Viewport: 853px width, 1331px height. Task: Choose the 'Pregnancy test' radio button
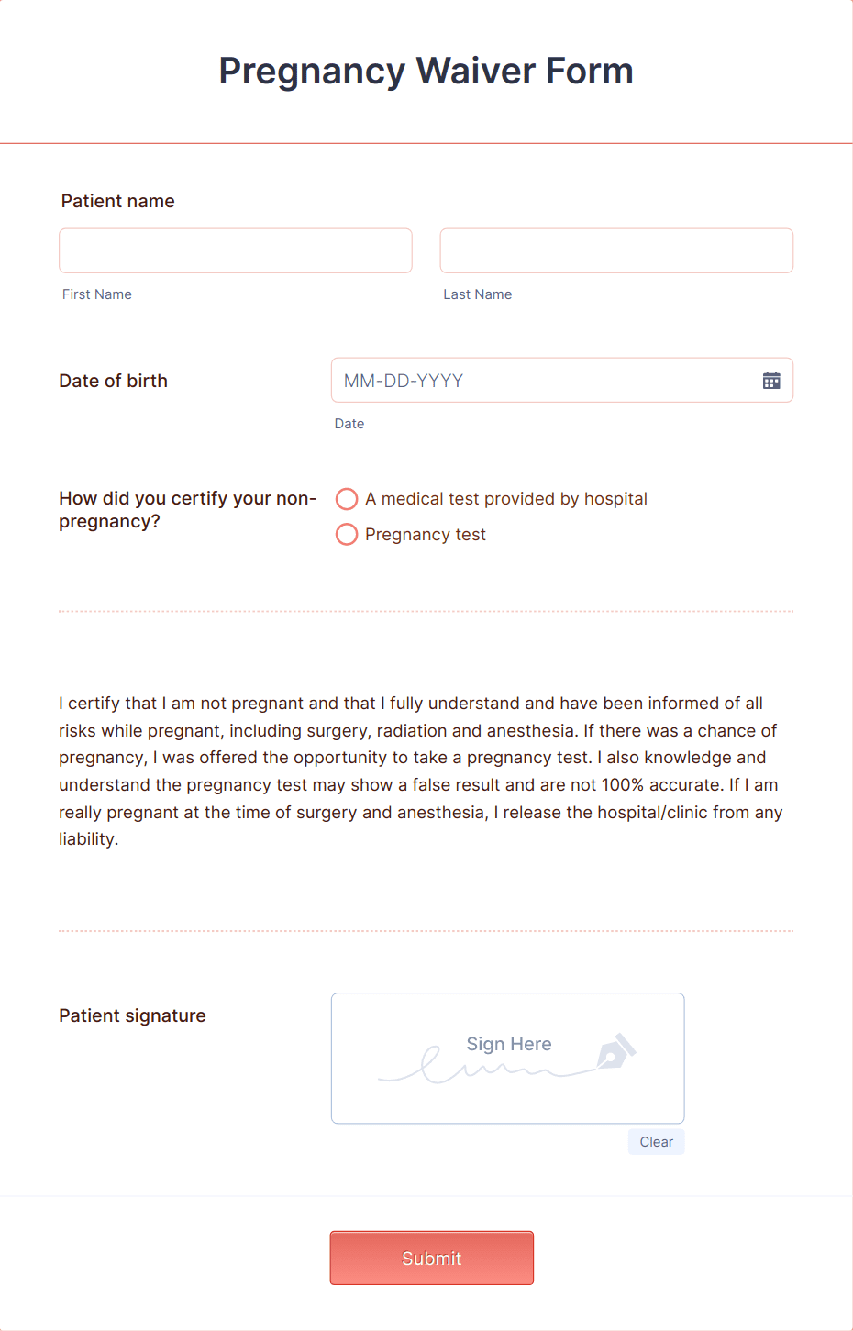(346, 534)
